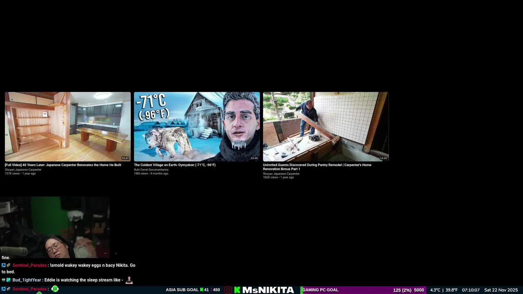Click the small man emote after 'sleep stream like'

[x=129, y=280]
